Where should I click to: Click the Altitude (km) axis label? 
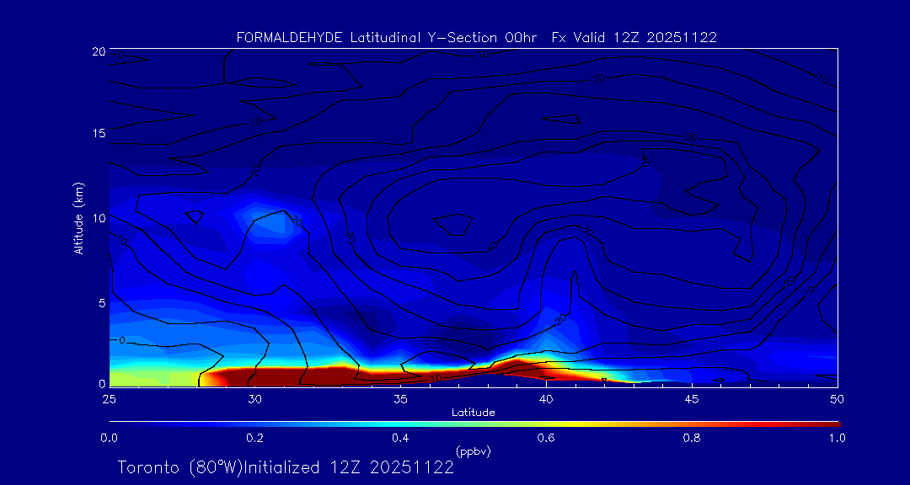pyautogui.click(x=79, y=218)
